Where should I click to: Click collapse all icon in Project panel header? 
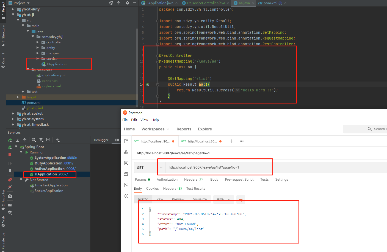coord(118,3)
